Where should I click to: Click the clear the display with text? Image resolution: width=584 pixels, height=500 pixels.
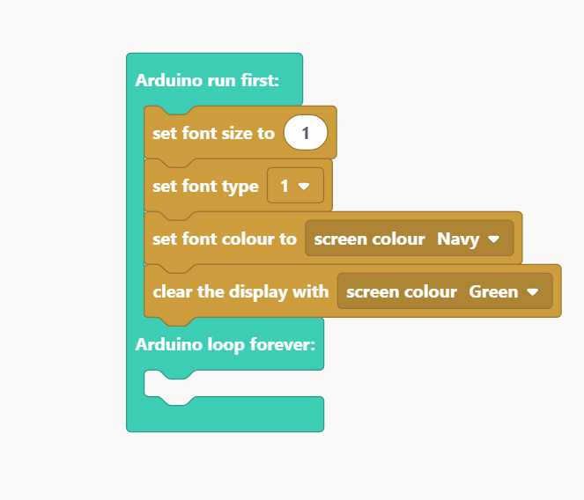(240, 291)
